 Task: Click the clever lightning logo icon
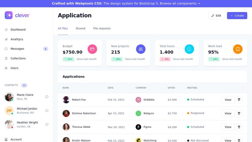click(9, 15)
